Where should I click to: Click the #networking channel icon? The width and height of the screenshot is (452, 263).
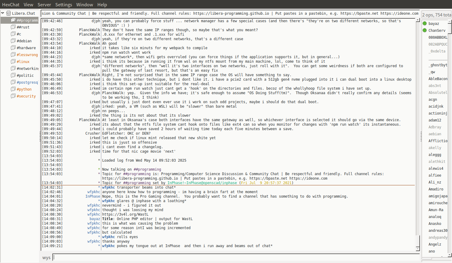(x=13, y=68)
